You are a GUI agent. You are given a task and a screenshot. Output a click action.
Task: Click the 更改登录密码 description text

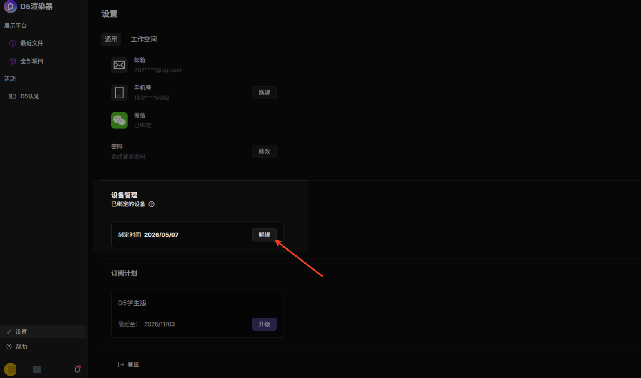tap(128, 157)
